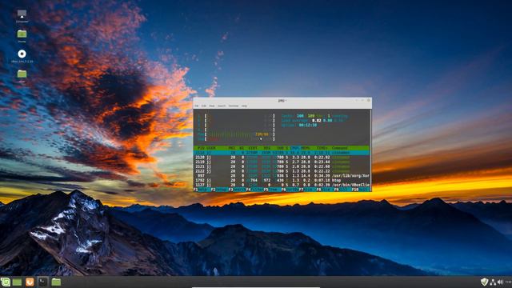Sort by the PID column header

tap(201, 148)
